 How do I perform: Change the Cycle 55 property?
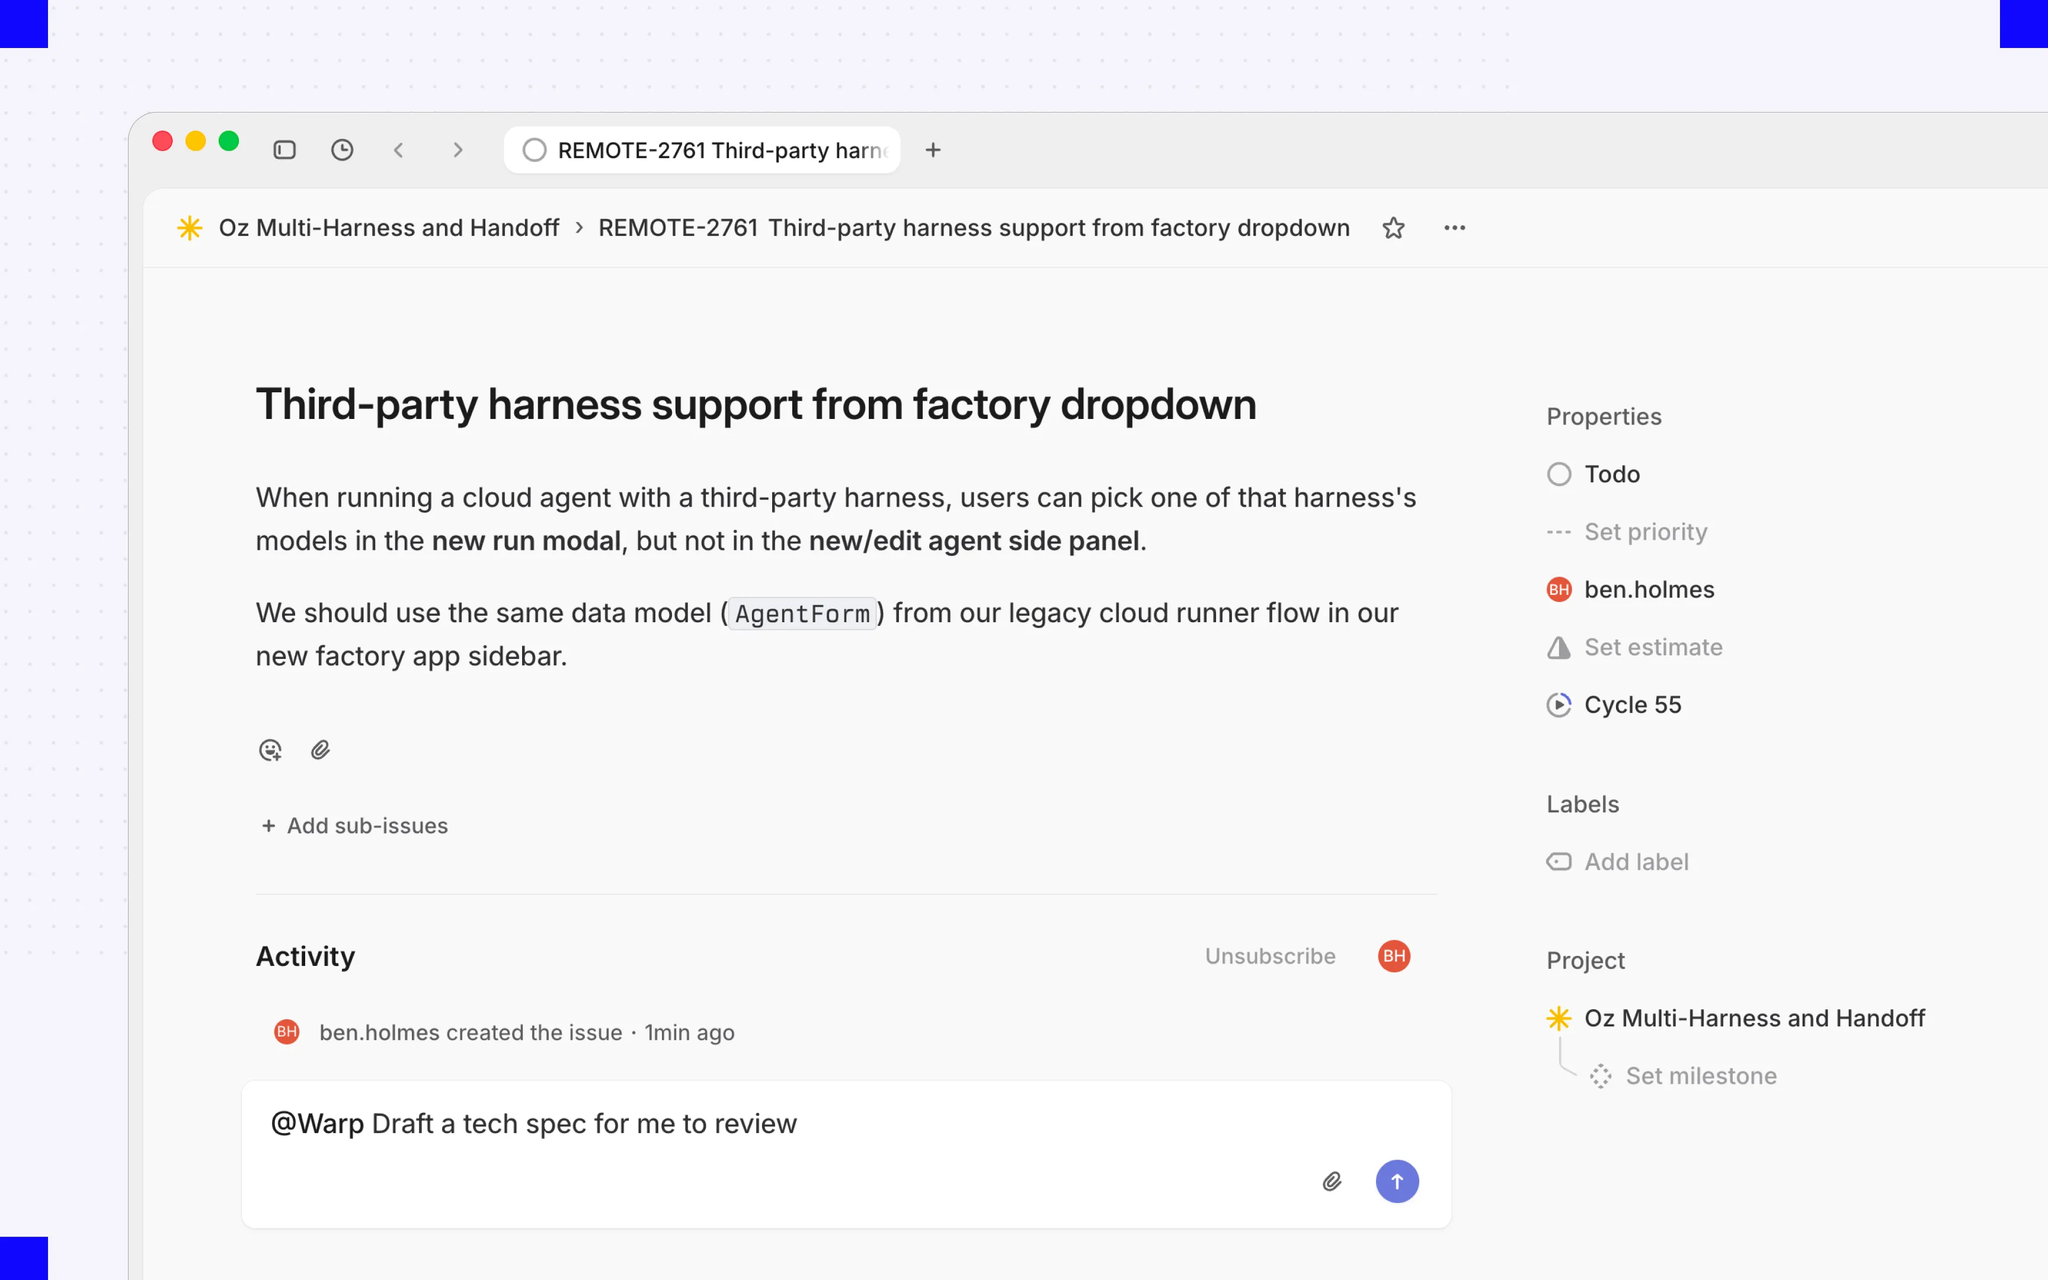1614,705
